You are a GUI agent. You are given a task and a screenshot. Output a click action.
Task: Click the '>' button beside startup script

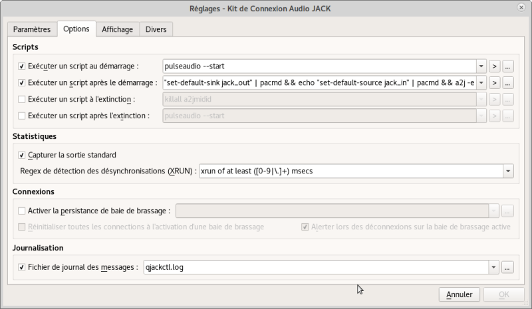(495, 66)
